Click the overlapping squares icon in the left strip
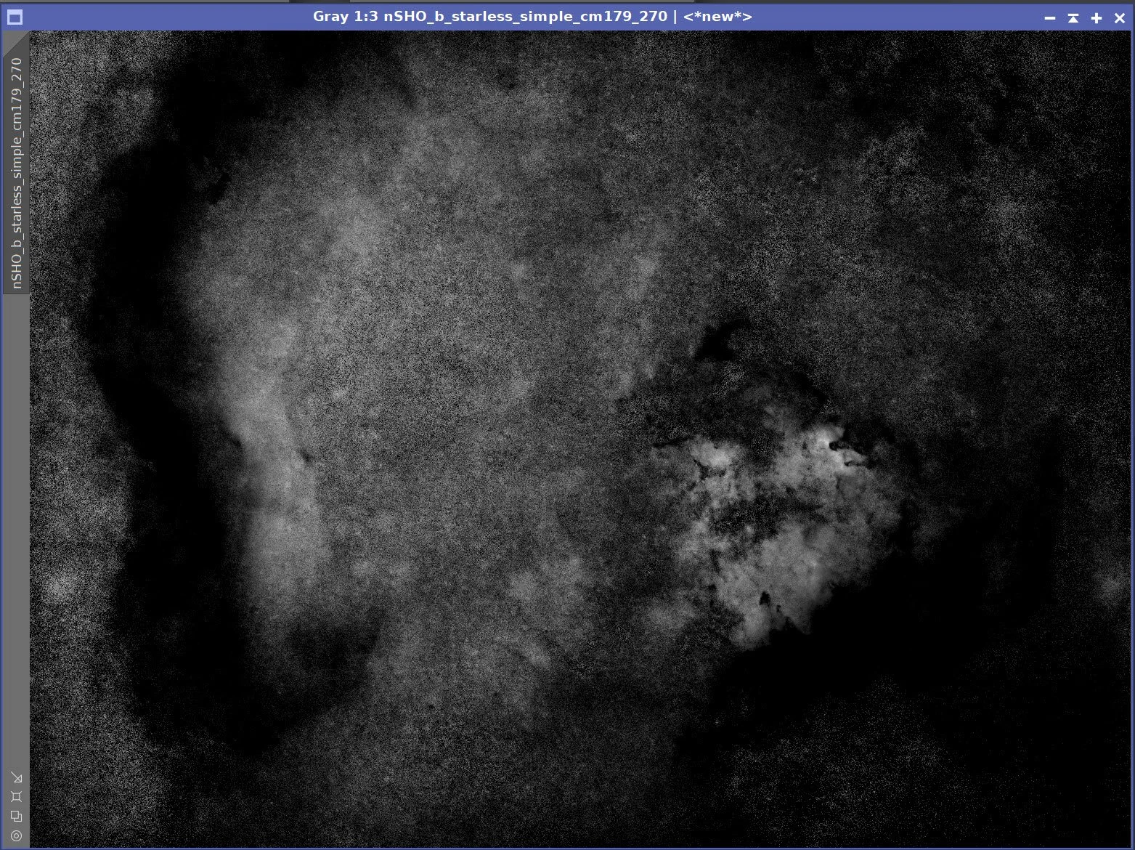 (16, 817)
